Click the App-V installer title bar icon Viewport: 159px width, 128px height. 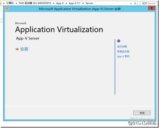coord(7,9)
